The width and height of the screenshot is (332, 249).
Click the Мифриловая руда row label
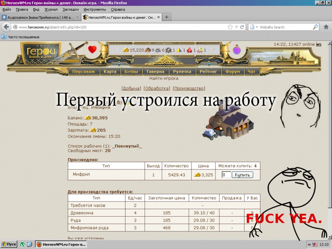pos(90,228)
